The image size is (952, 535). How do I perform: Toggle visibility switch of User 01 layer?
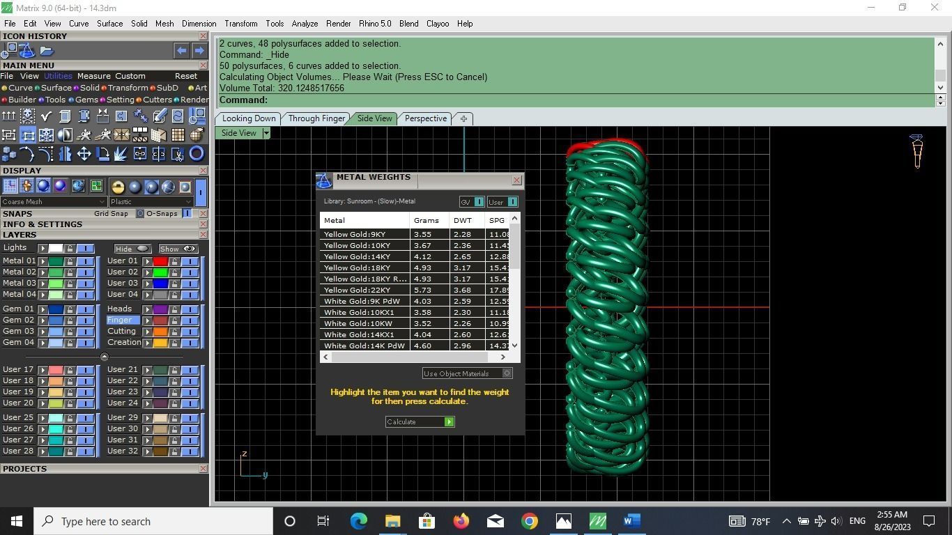click(190, 261)
